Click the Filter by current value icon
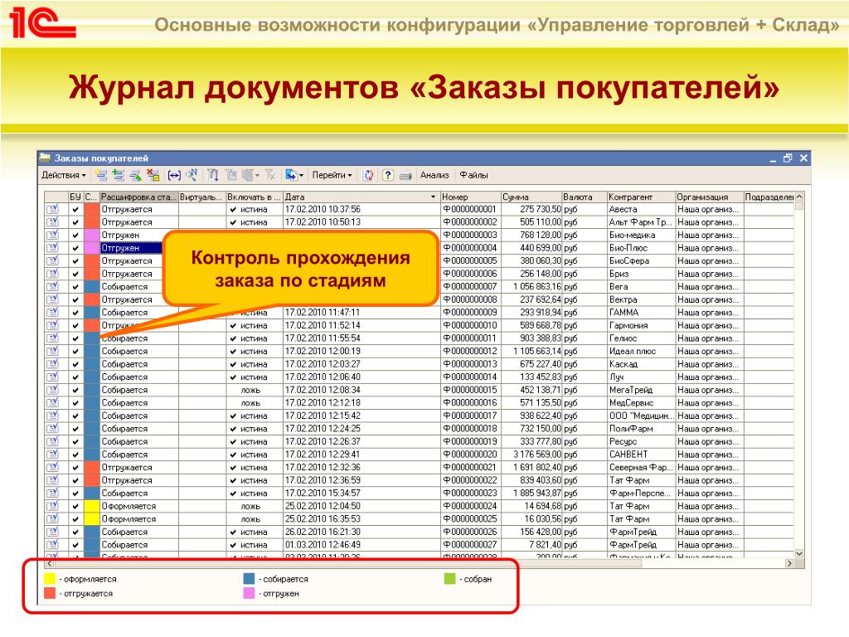This screenshot has width=849, height=637. (231, 175)
